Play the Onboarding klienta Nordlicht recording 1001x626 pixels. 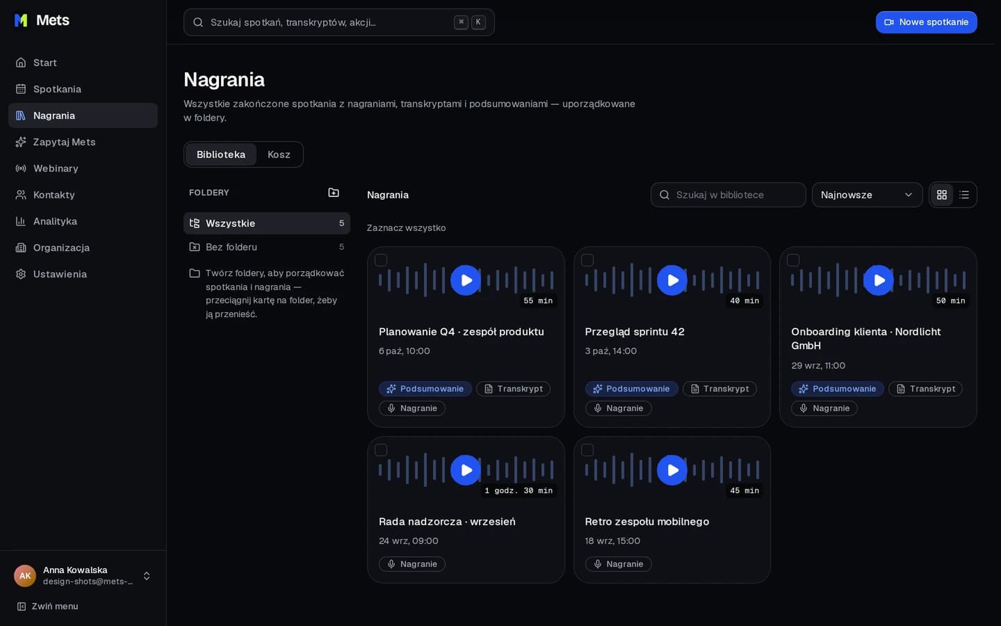pyautogui.click(x=879, y=280)
